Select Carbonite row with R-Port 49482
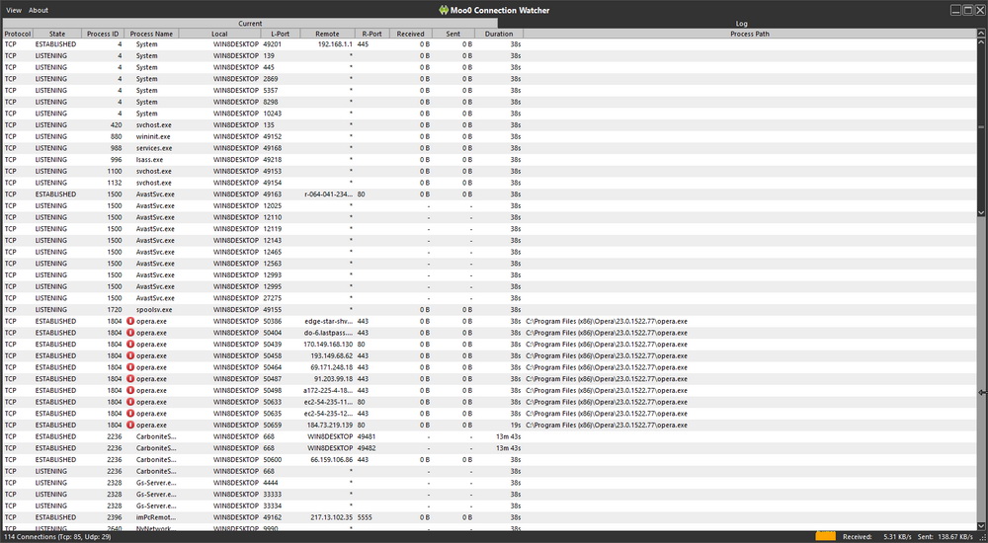This screenshot has width=988, height=543. pyautogui.click(x=490, y=448)
